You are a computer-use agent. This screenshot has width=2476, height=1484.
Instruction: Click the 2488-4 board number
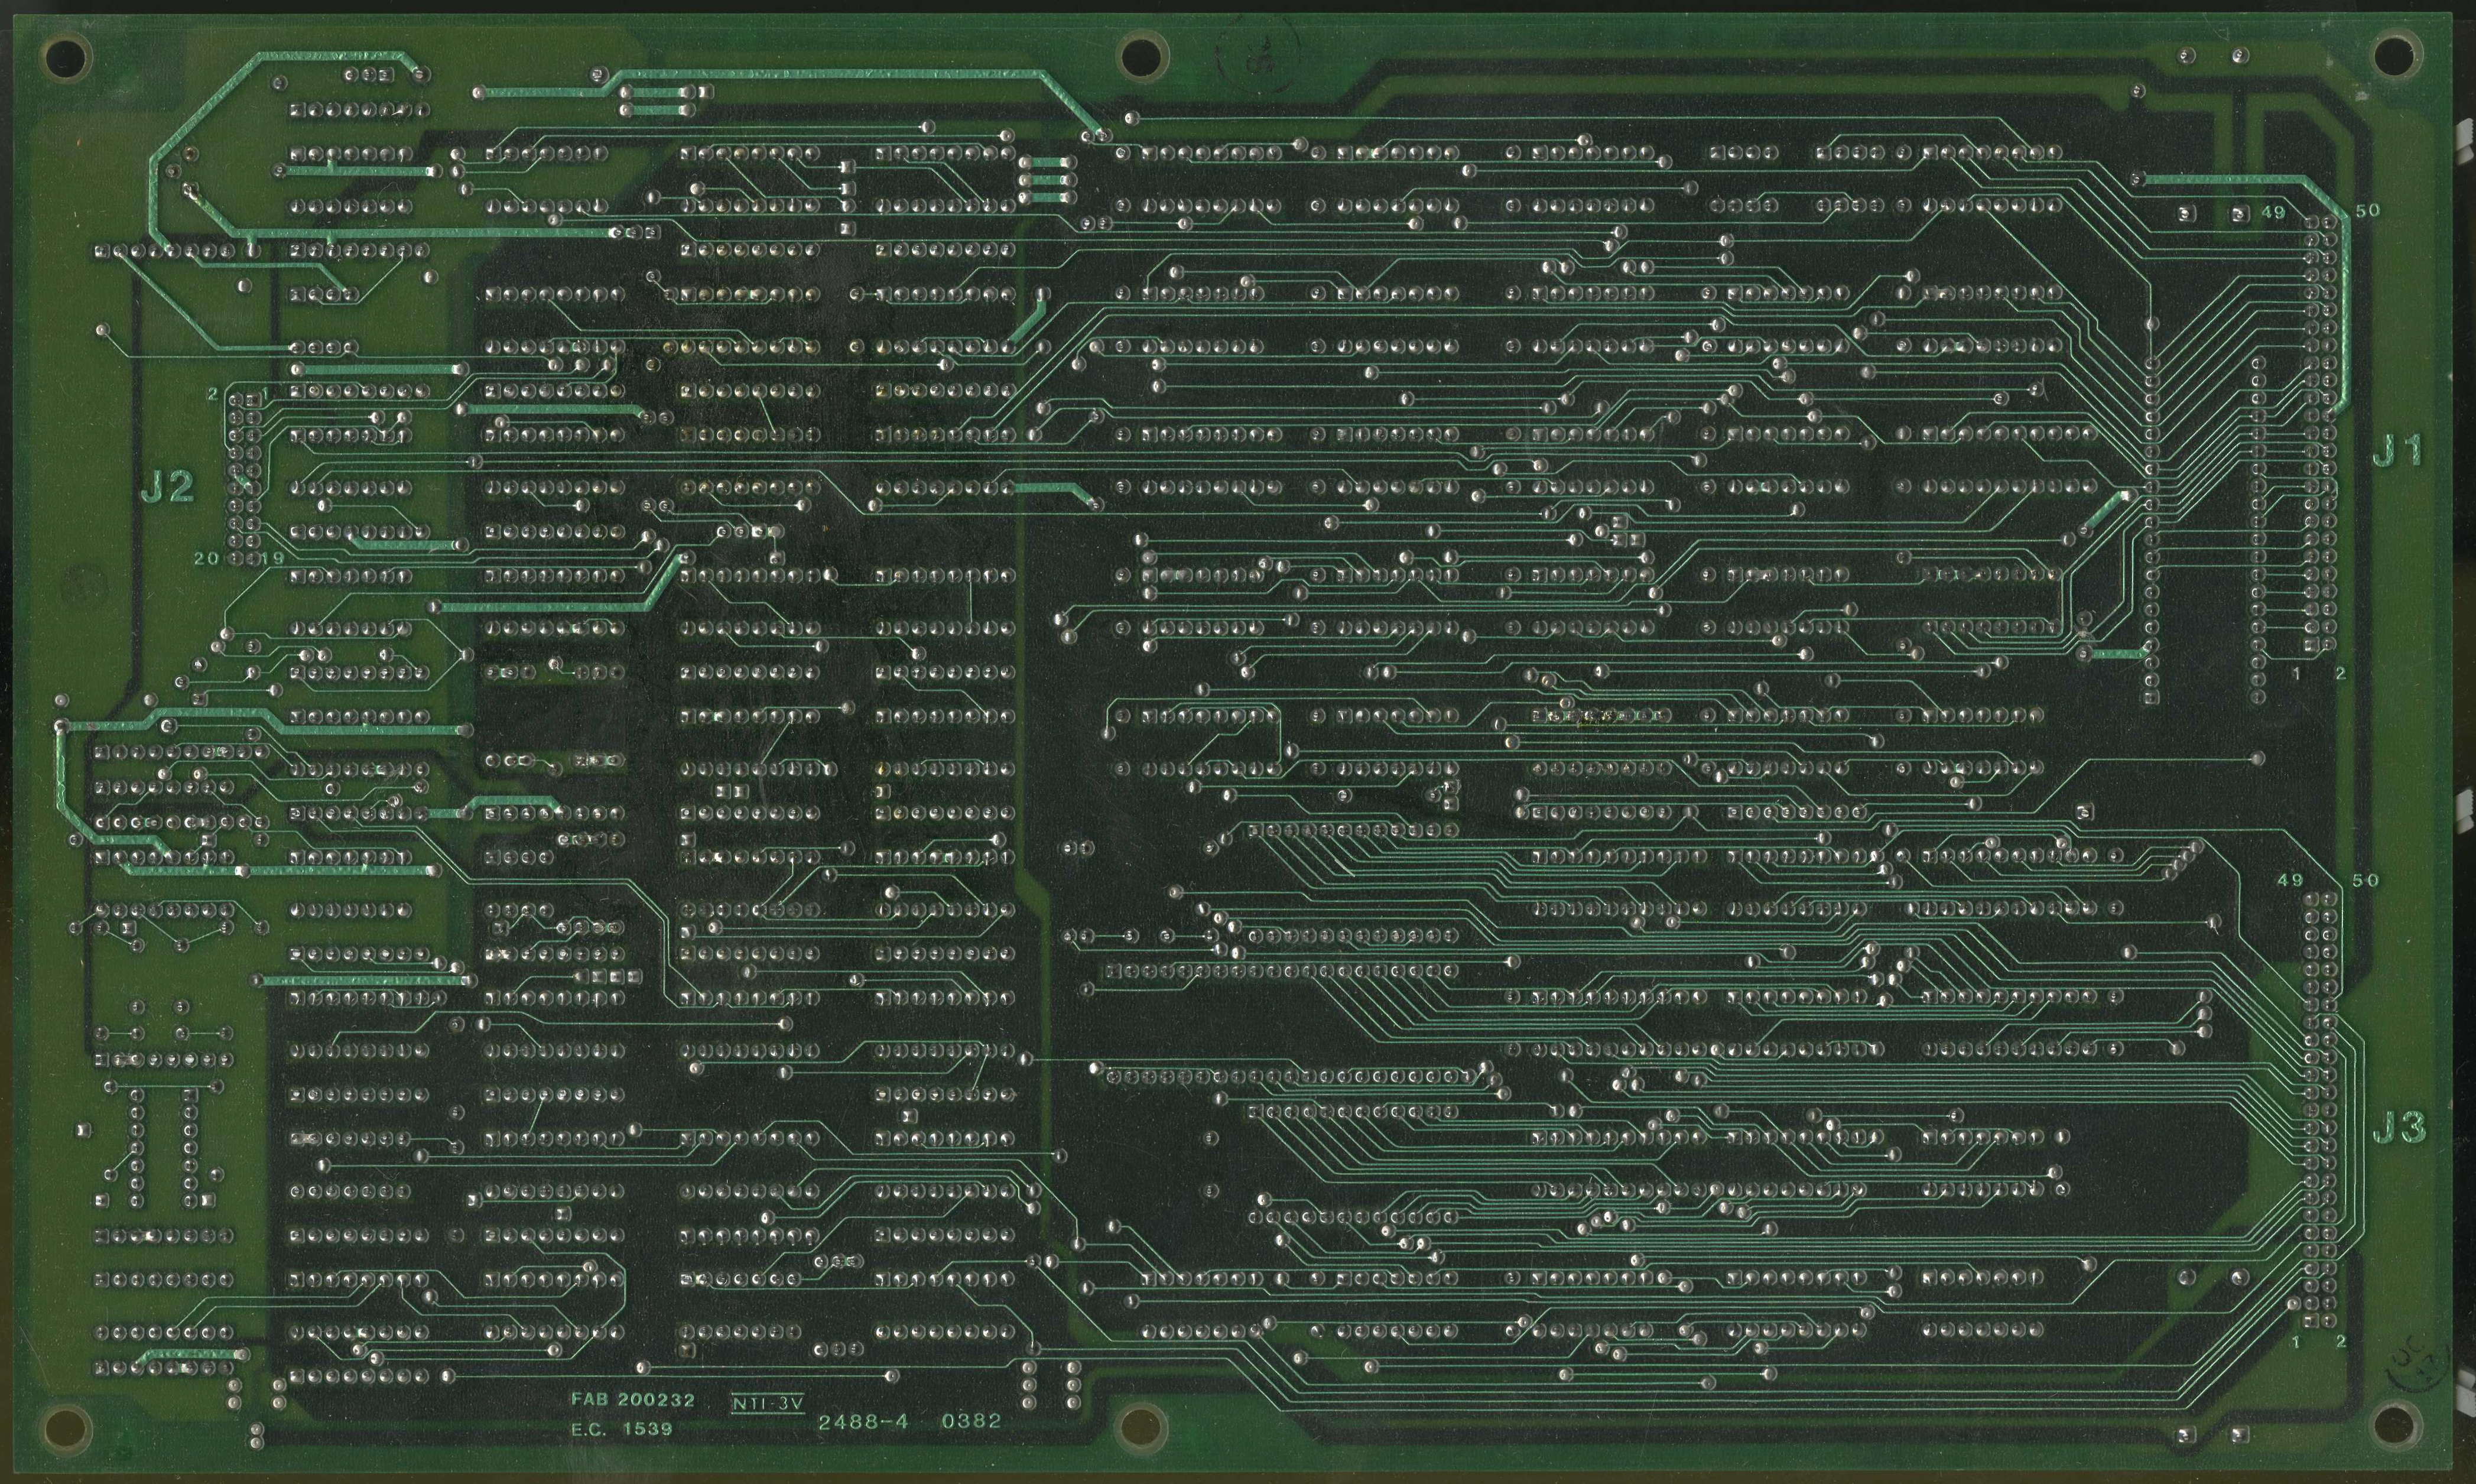863,1422
